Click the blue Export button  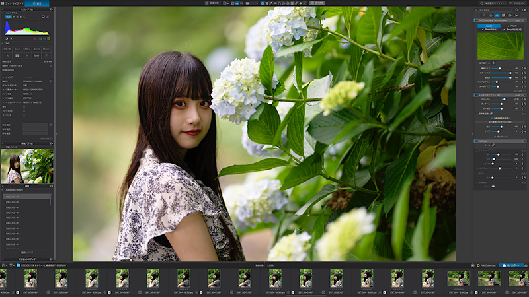[x=511, y=265]
